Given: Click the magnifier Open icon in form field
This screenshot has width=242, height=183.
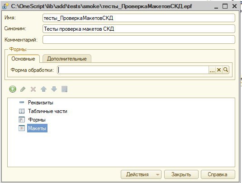Looking at the screenshot, I should [226, 70].
